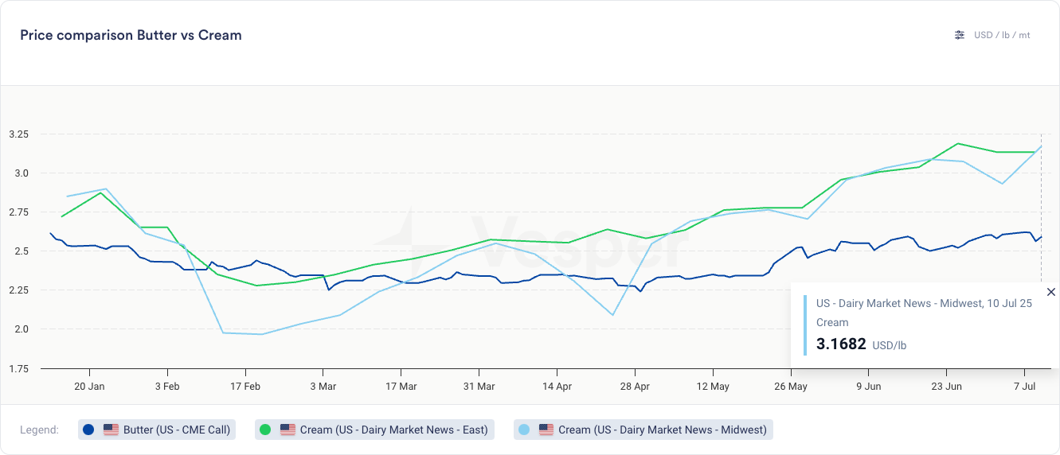Image resolution: width=1060 pixels, height=455 pixels.
Task: Click the 3.1682 price value in tooltip
Action: coord(841,344)
